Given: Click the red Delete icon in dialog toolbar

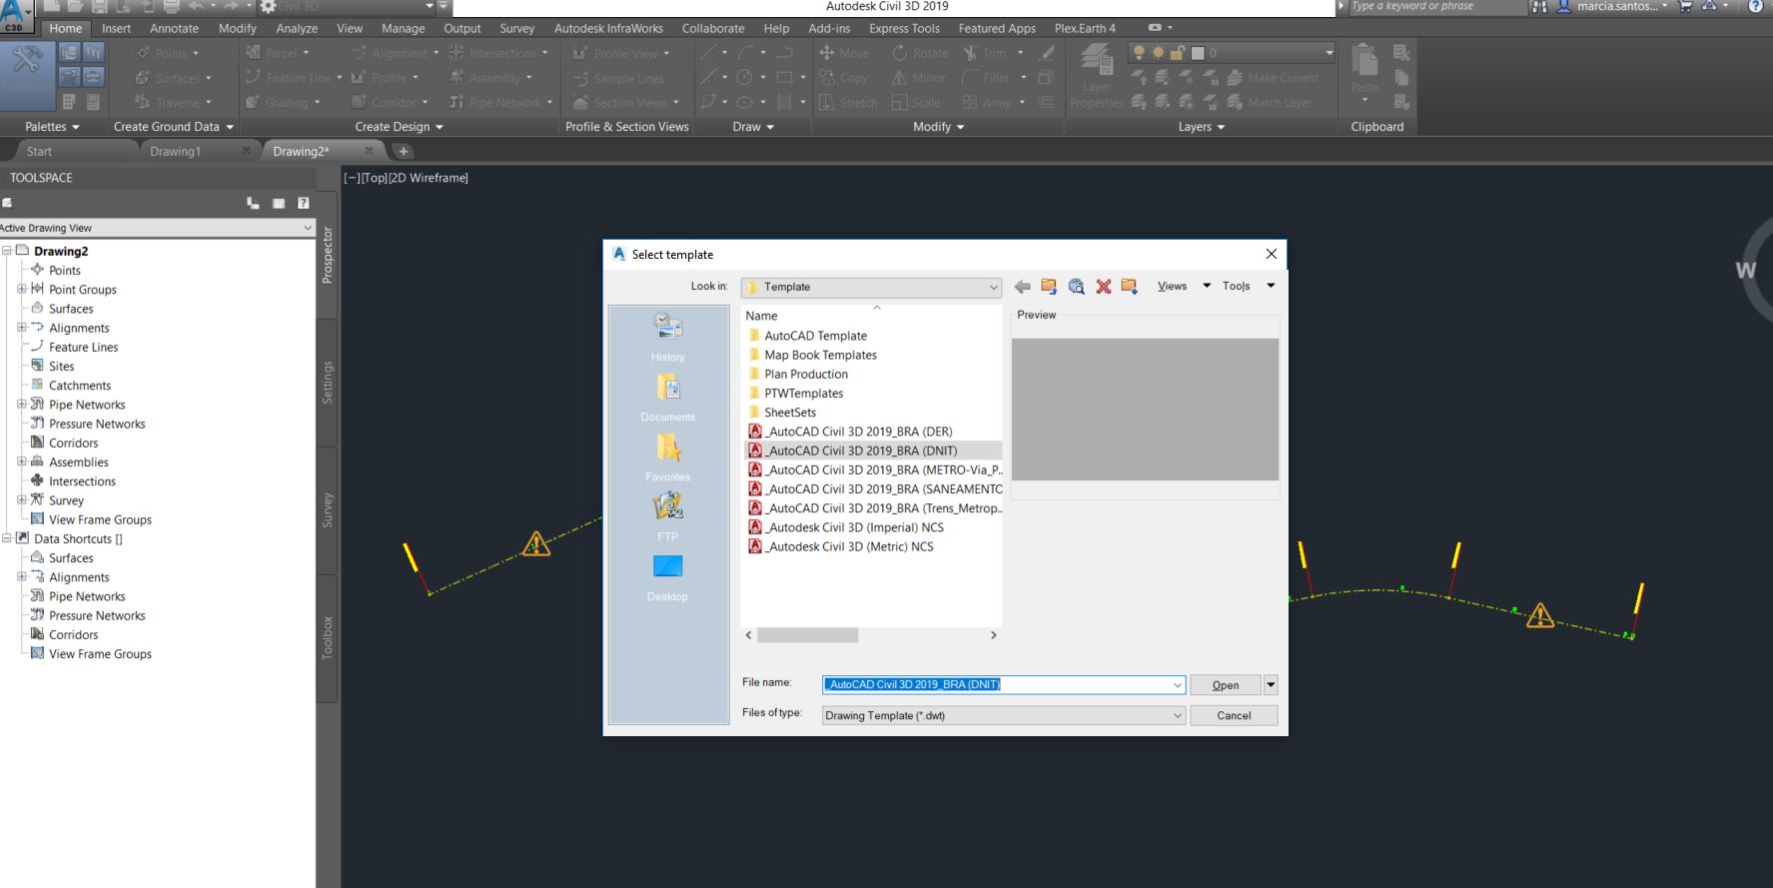Looking at the screenshot, I should [x=1103, y=287].
